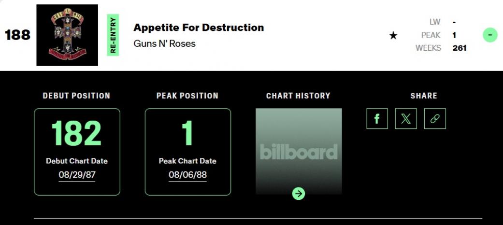503x225 pixels.
Task: Copy the share link via chain icon
Action: pos(435,119)
